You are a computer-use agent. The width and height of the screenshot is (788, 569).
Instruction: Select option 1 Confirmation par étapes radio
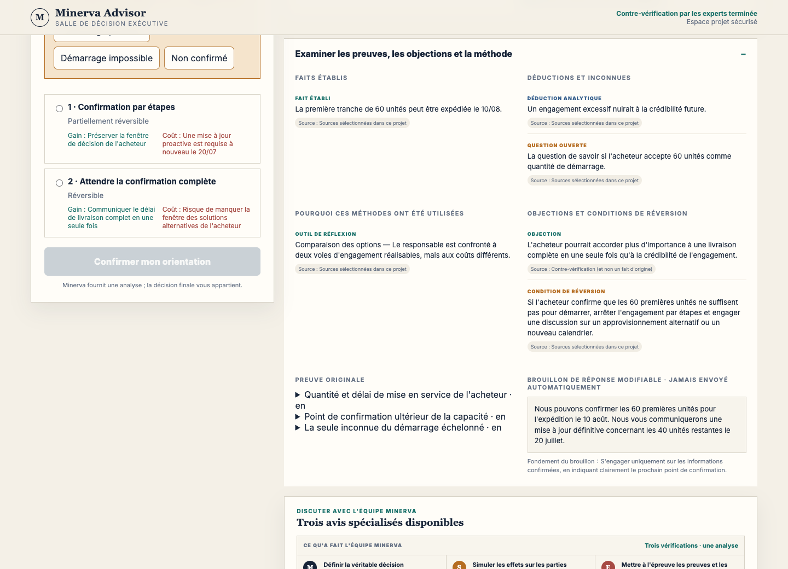pyautogui.click(x=59, y=108)
